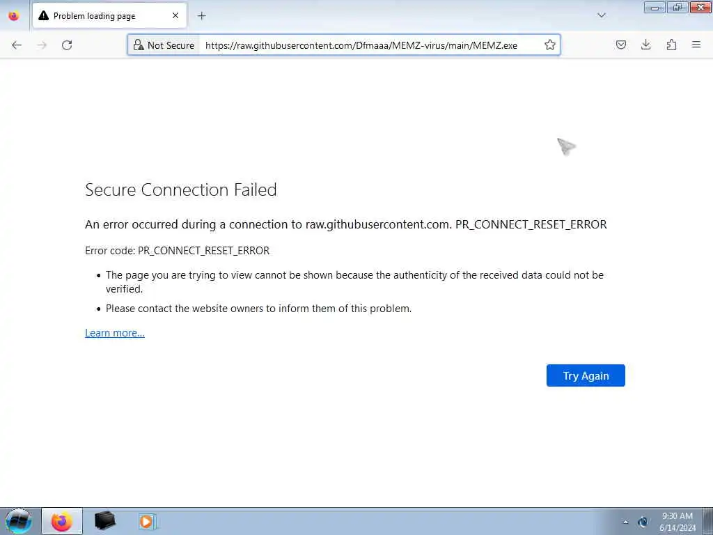713x535 pixels.
Task: Open the Extensions puzzle icon
Action: pyautogui.click(x=671, y=45)
